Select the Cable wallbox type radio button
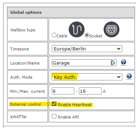136x128 pixels. coord(54,35)
